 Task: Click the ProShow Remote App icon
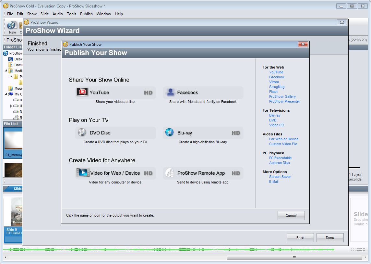click(x=170, y=173)
